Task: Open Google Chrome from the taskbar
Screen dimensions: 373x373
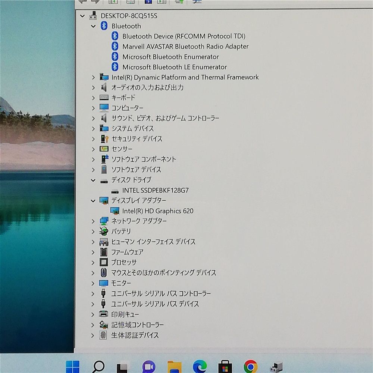Action: 250,366
